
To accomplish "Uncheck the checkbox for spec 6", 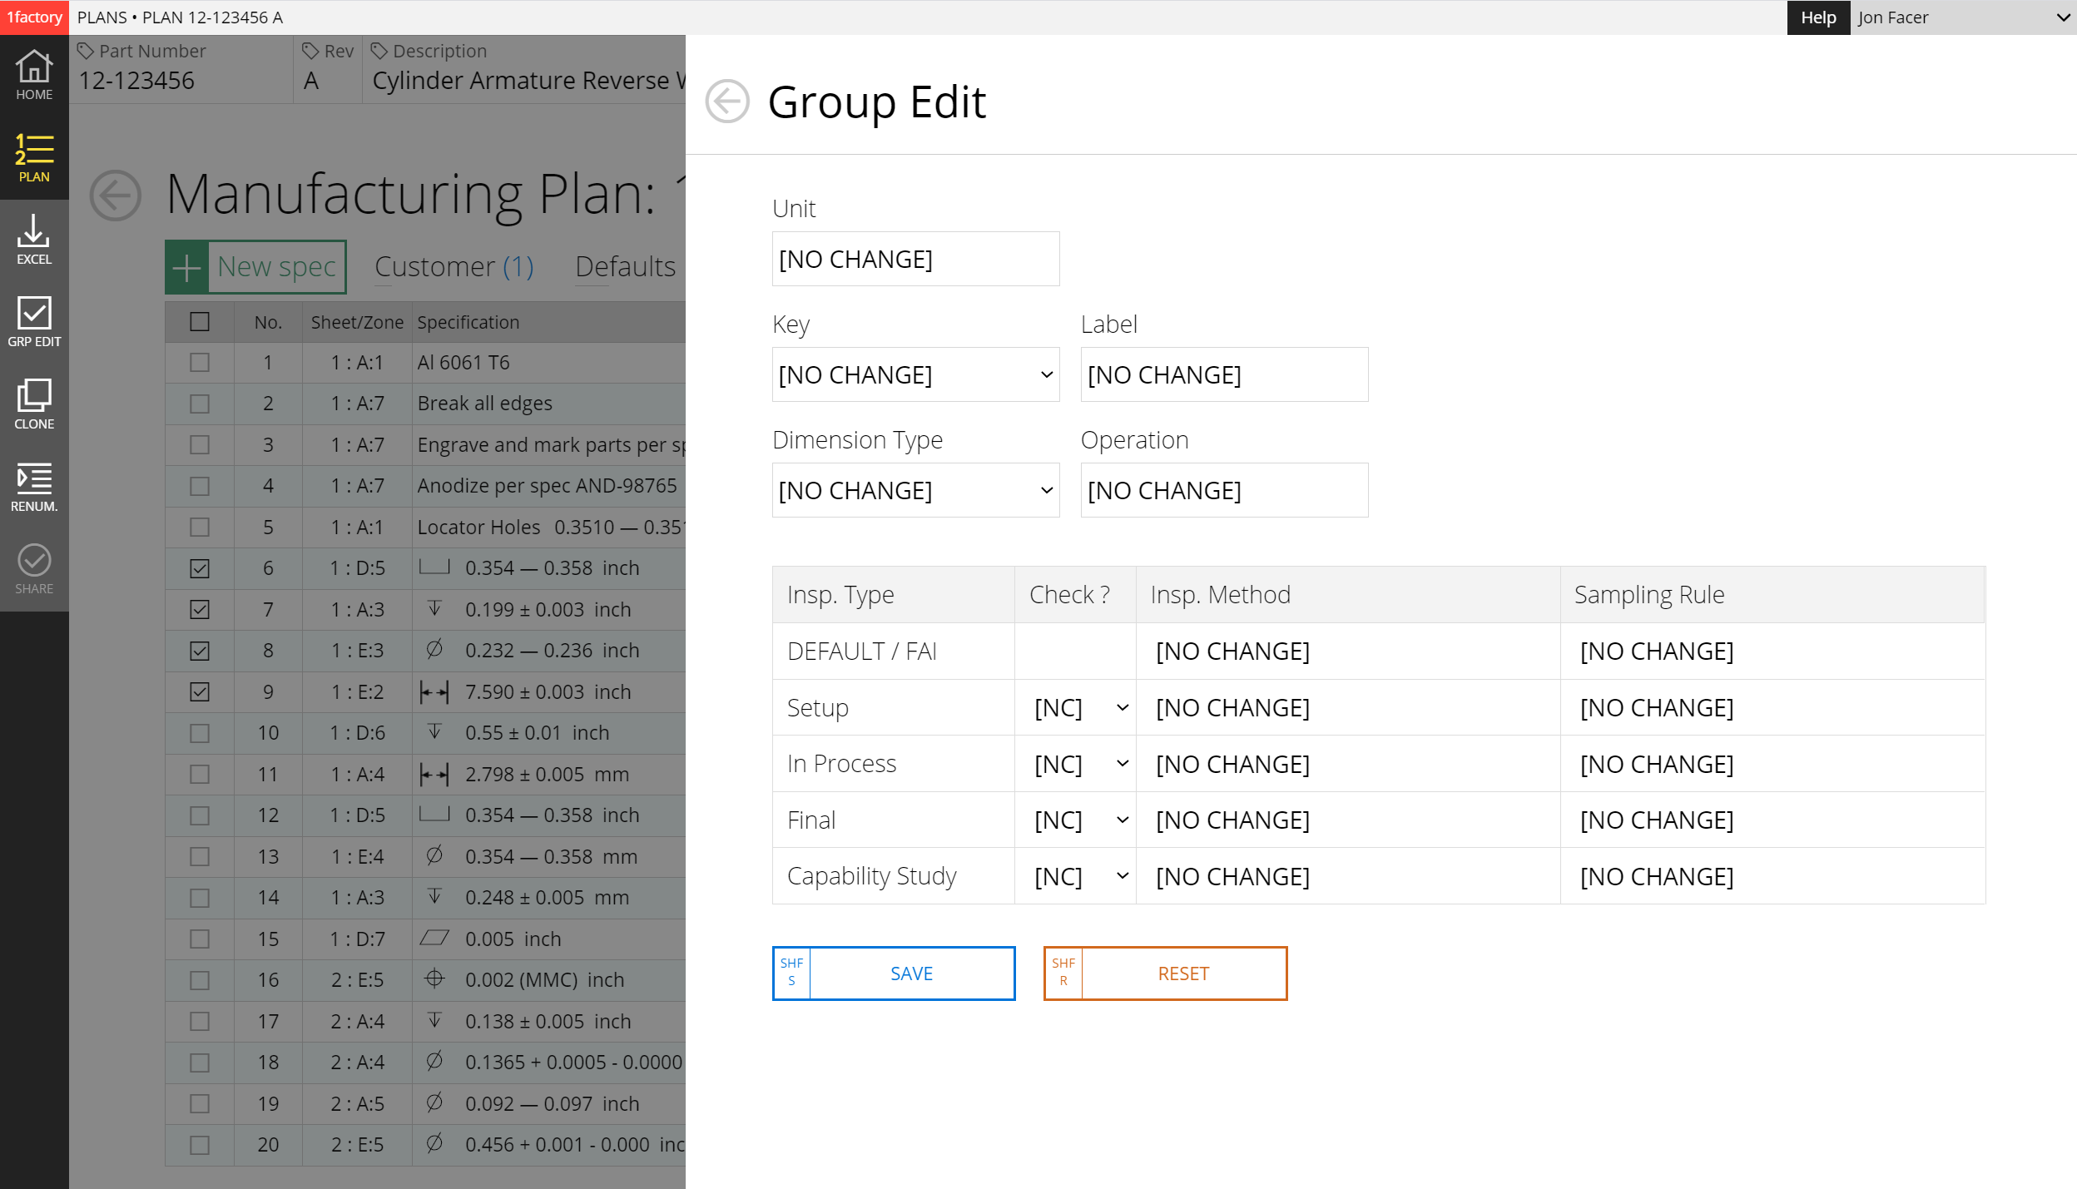I will click(x=200, y=568).
